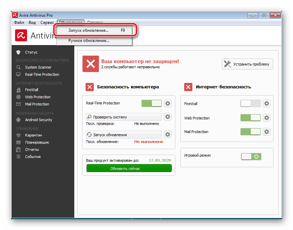
Task: Click the gear icon beside Проверить систему
Action: 168,117
